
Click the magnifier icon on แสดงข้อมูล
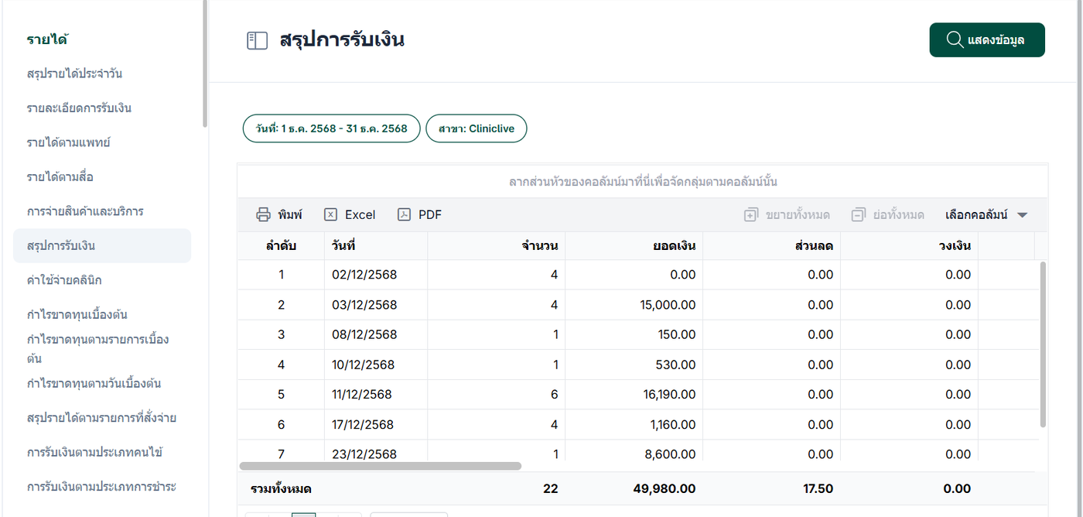tap(955, 40)
